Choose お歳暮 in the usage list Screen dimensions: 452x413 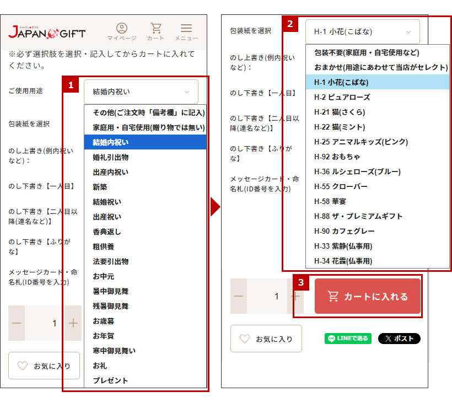(x=104, y=321)
